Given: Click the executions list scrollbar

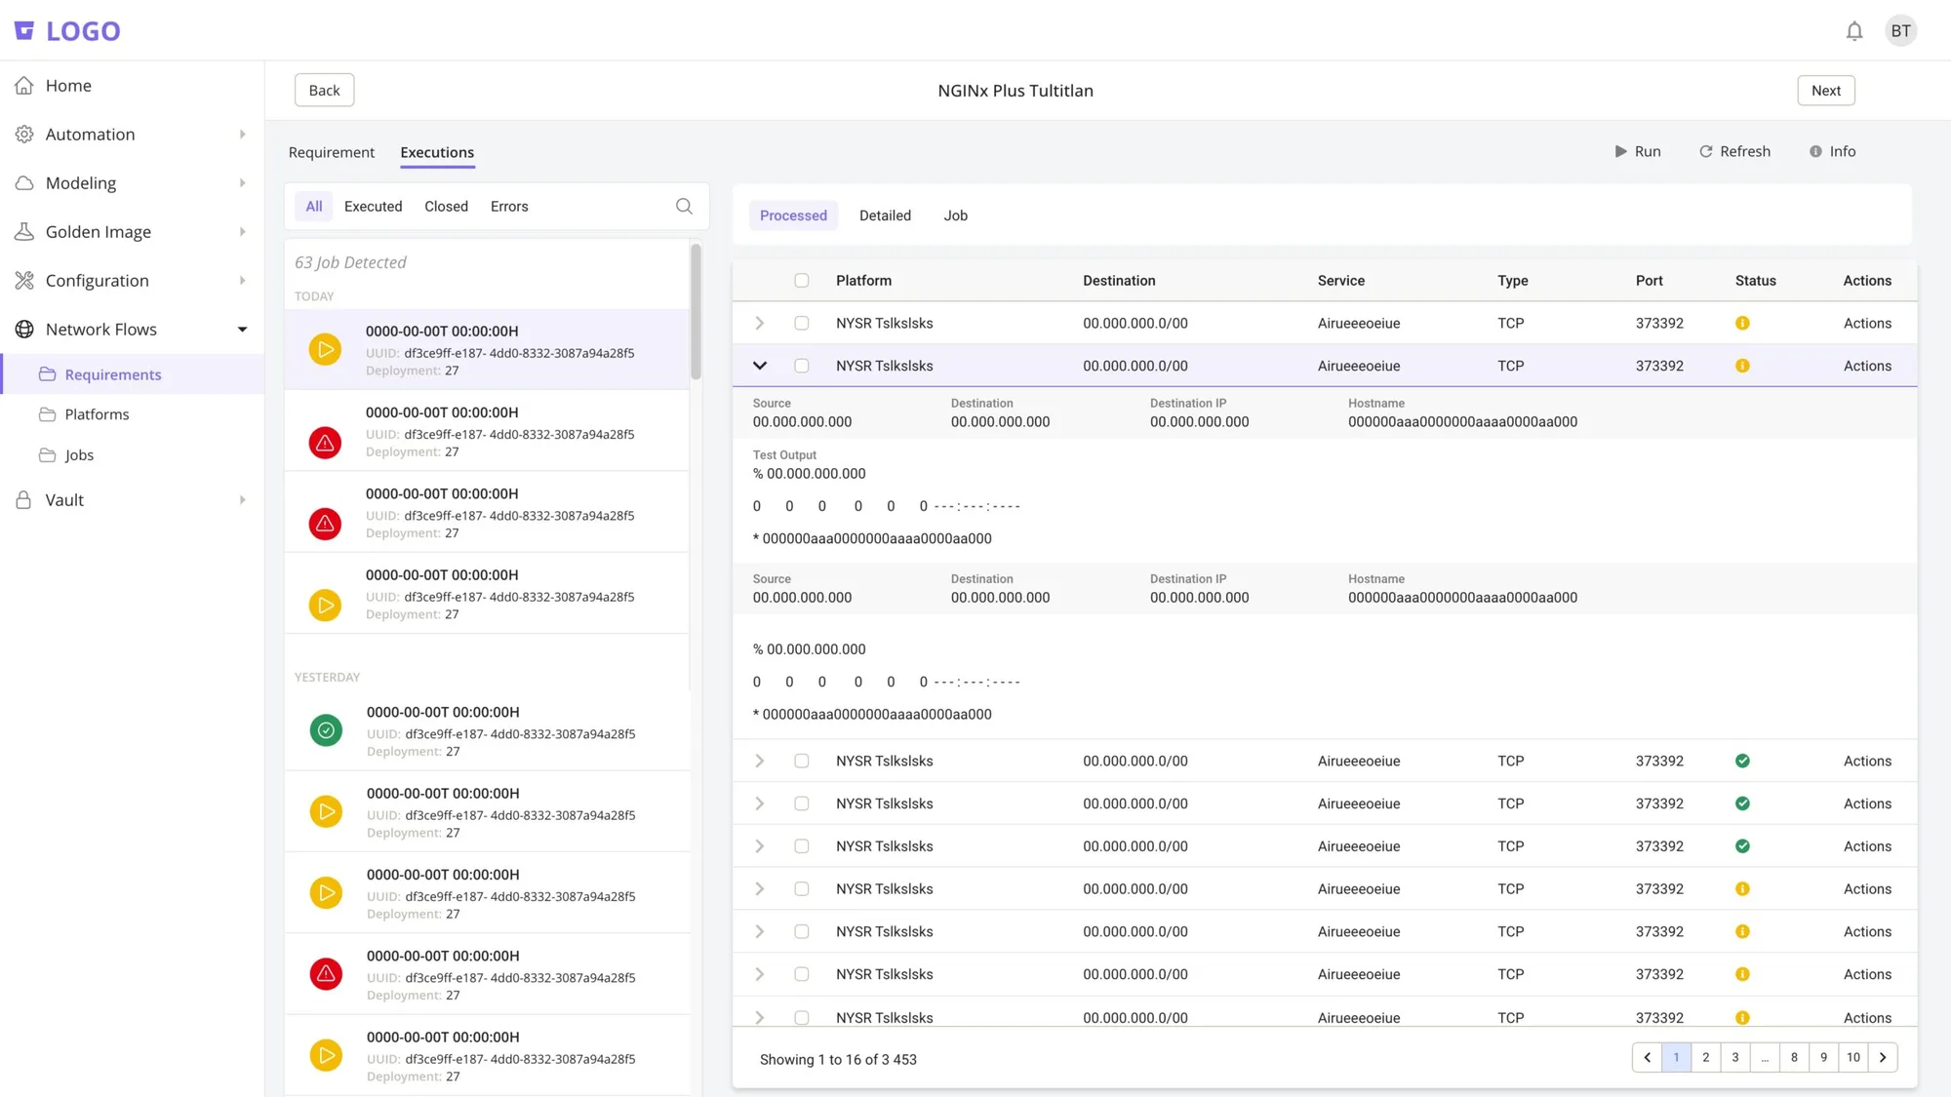Looking at the screenshot, I should (x=696, y=312).
